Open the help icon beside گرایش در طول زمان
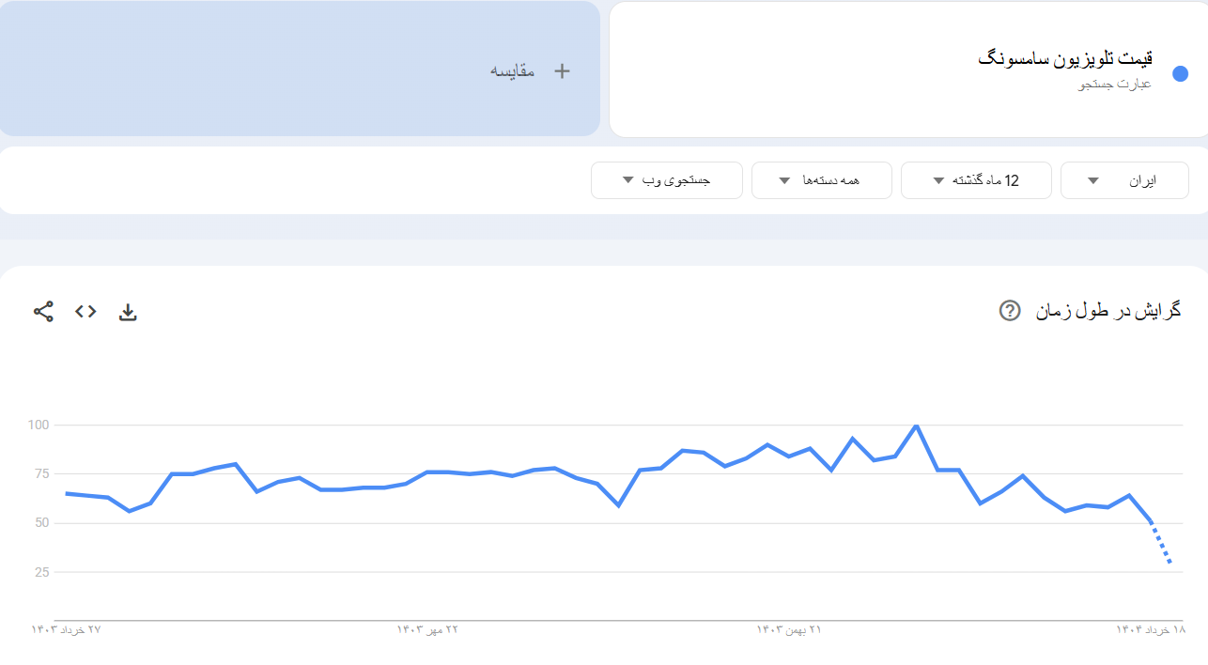This screenshot has height=665, width=1208. [x=1009, y=311]
